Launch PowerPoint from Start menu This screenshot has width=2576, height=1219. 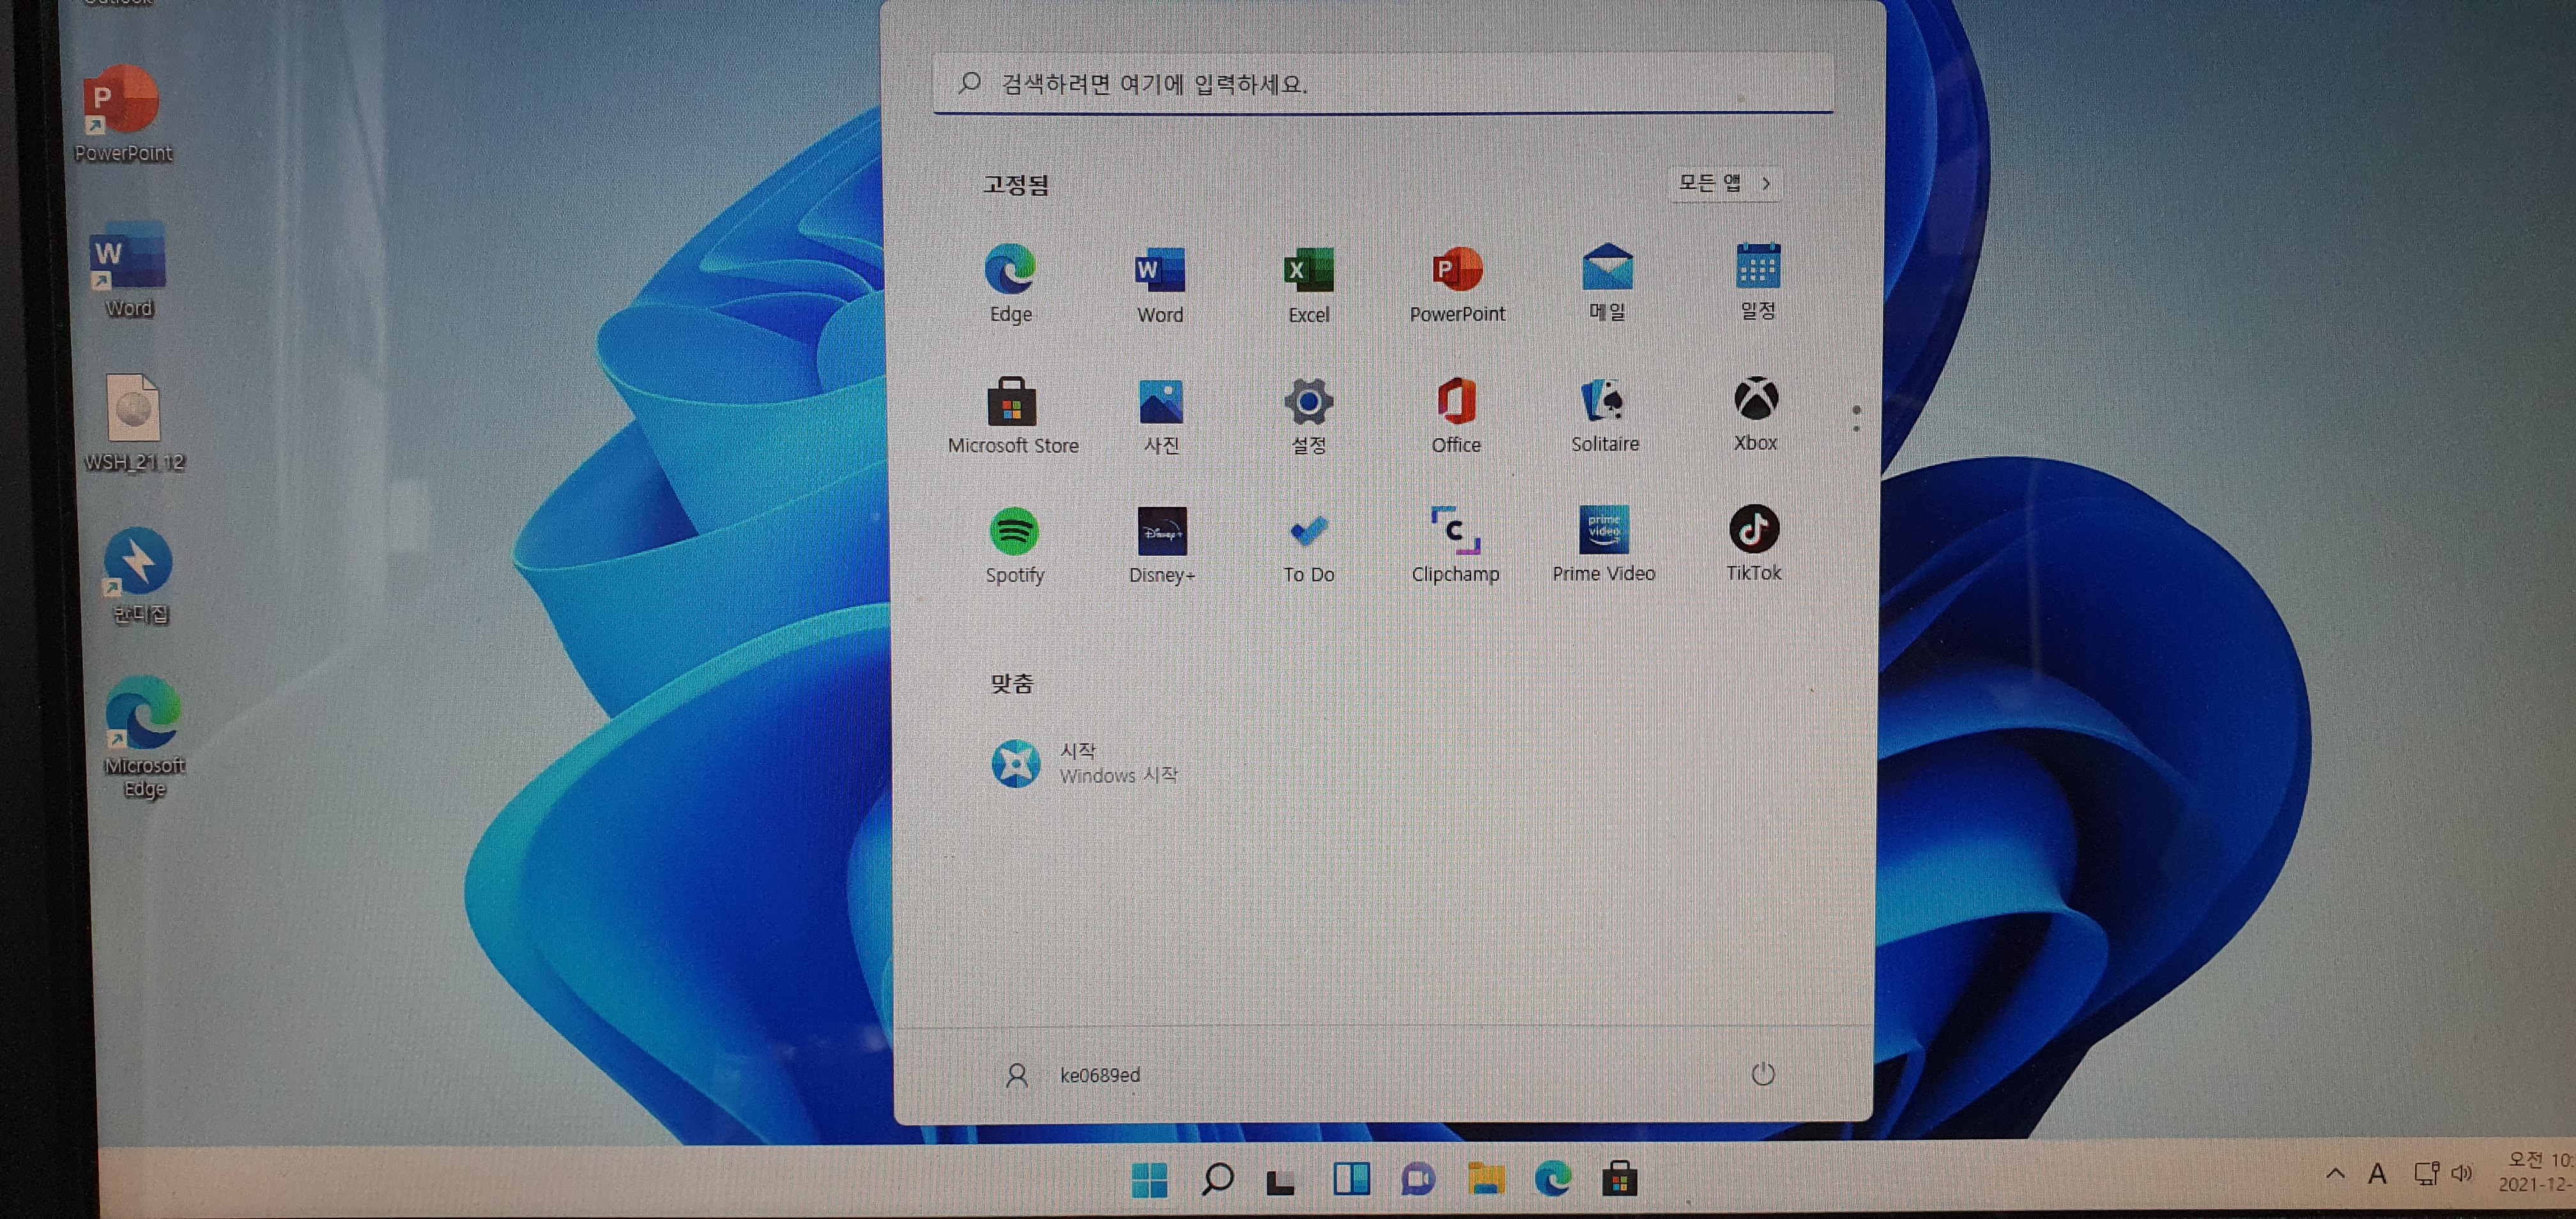[x=1457, y=285]
